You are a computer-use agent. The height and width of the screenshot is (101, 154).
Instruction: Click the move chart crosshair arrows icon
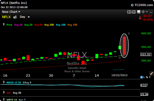pos(143,12)
